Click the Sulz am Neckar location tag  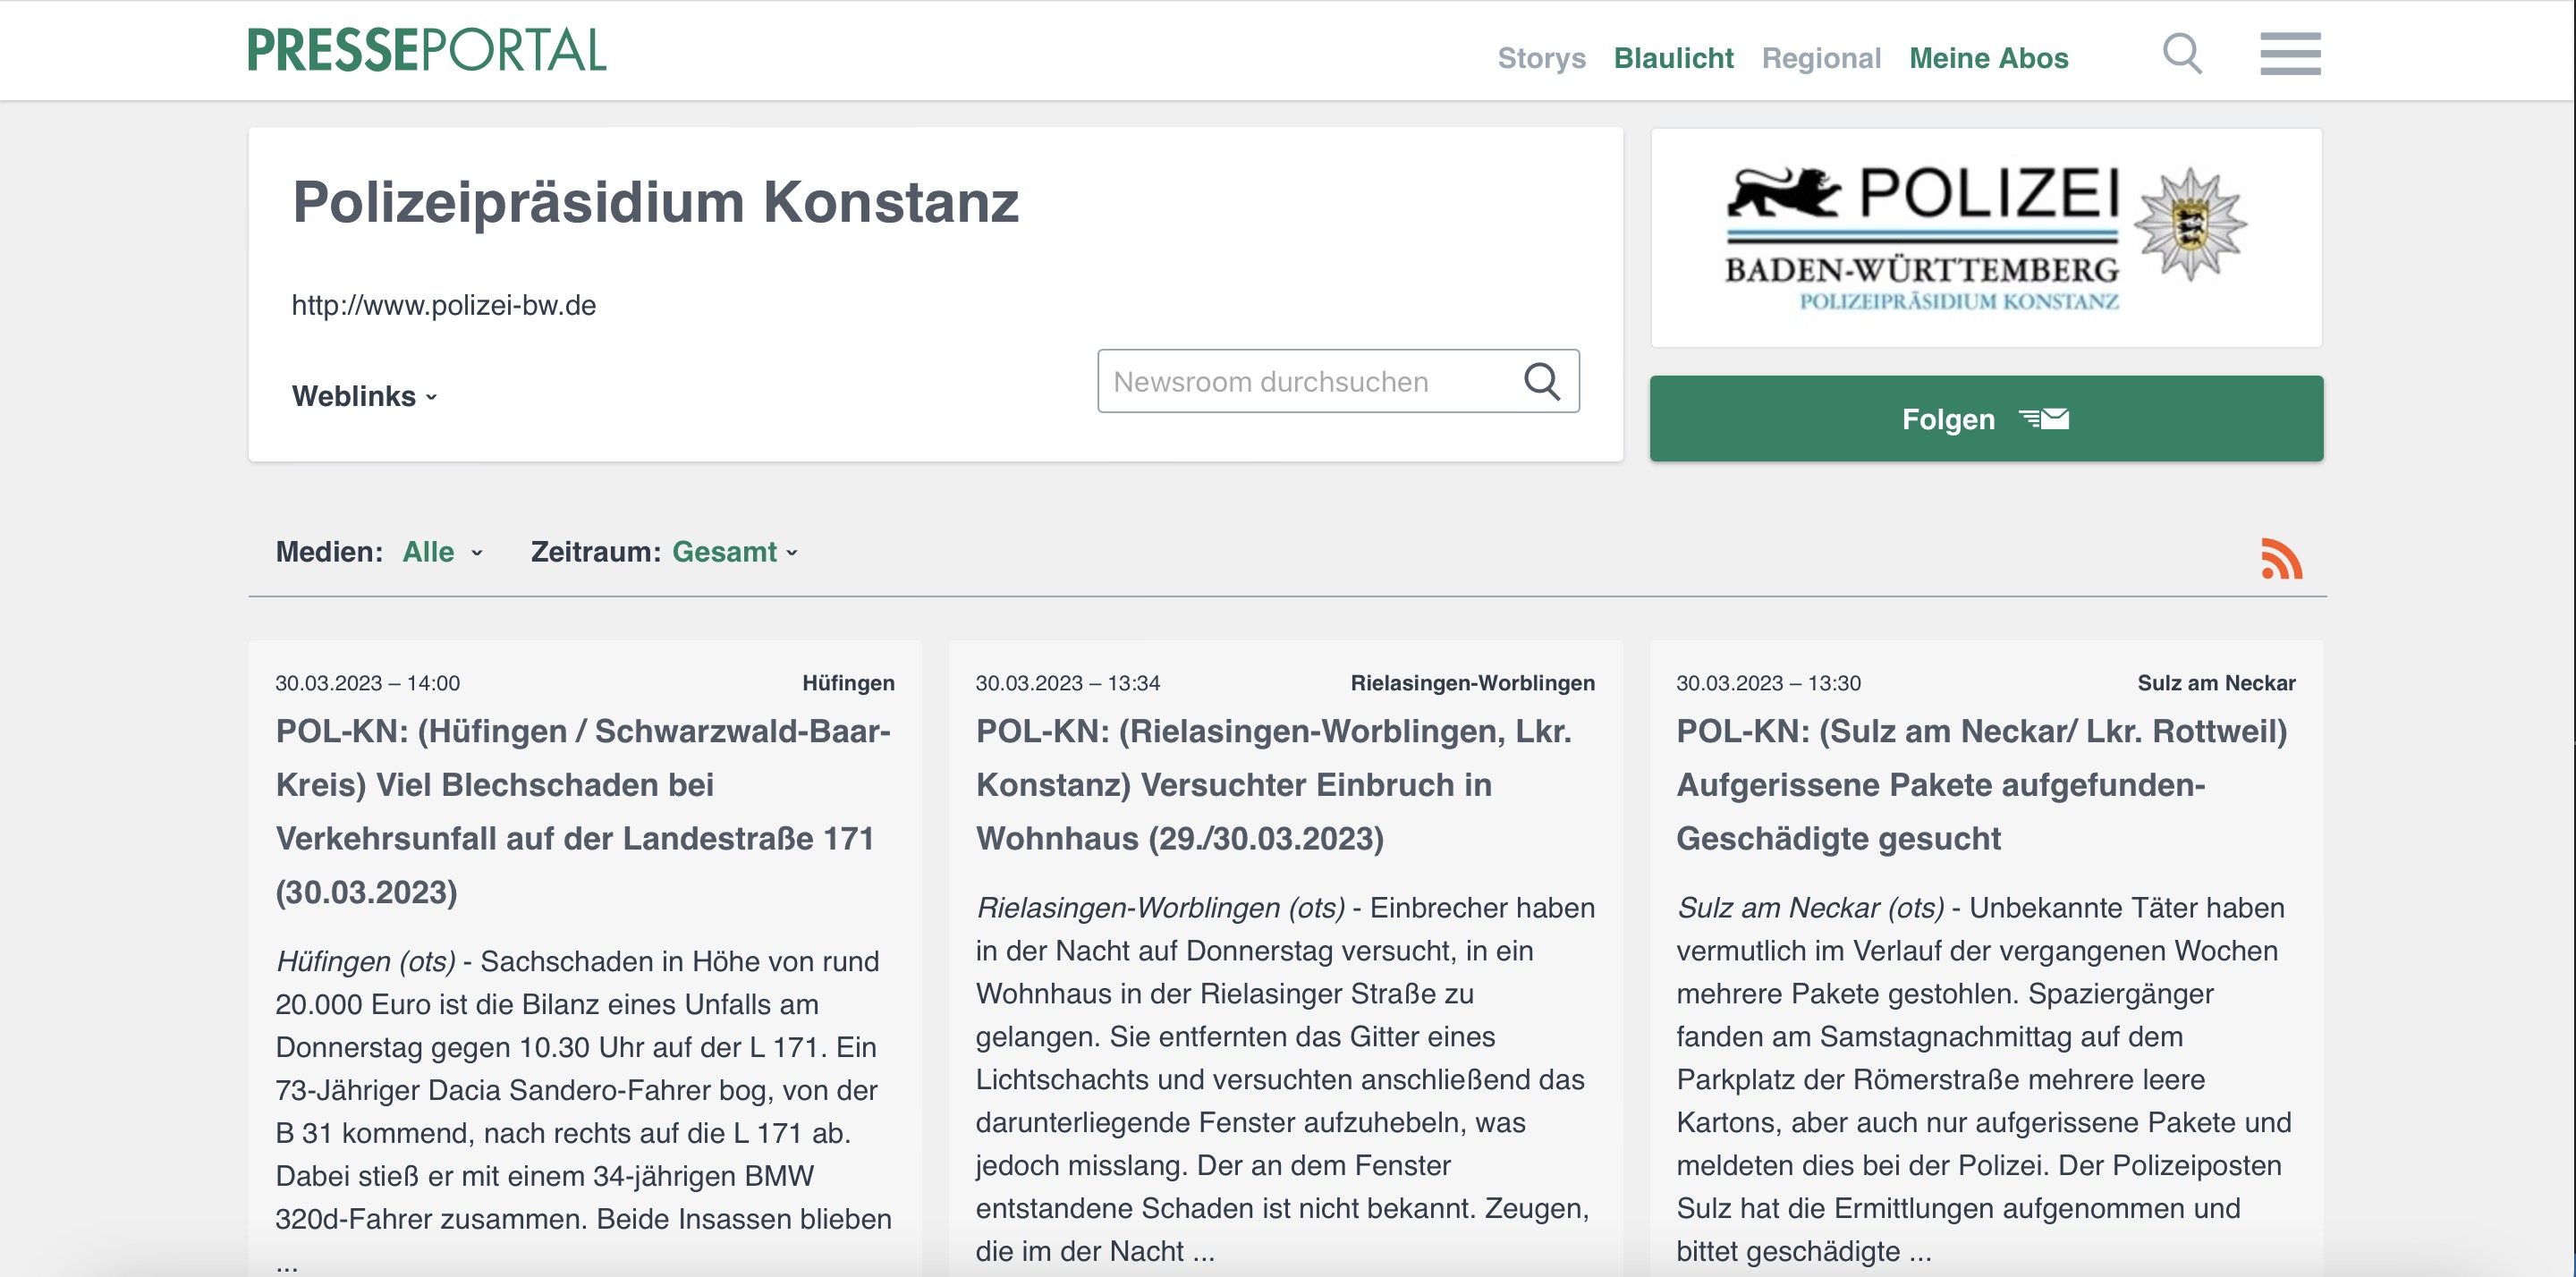2215,683
